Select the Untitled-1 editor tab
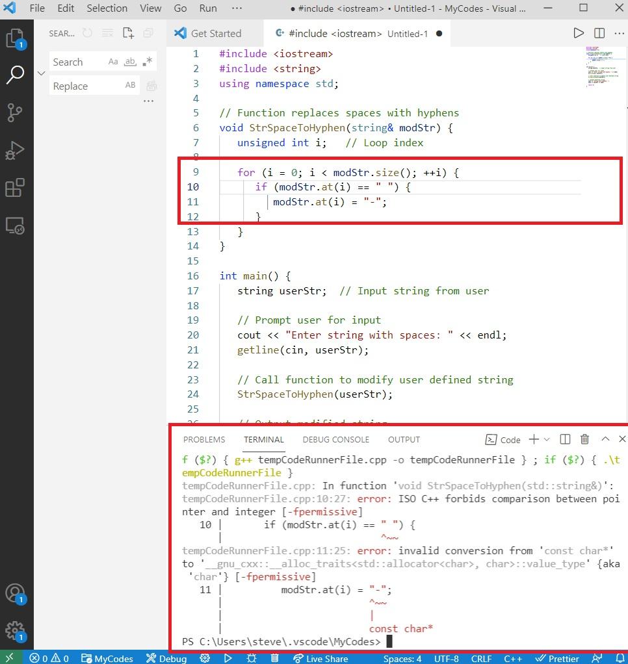628x664 pixels. (357, 33)
